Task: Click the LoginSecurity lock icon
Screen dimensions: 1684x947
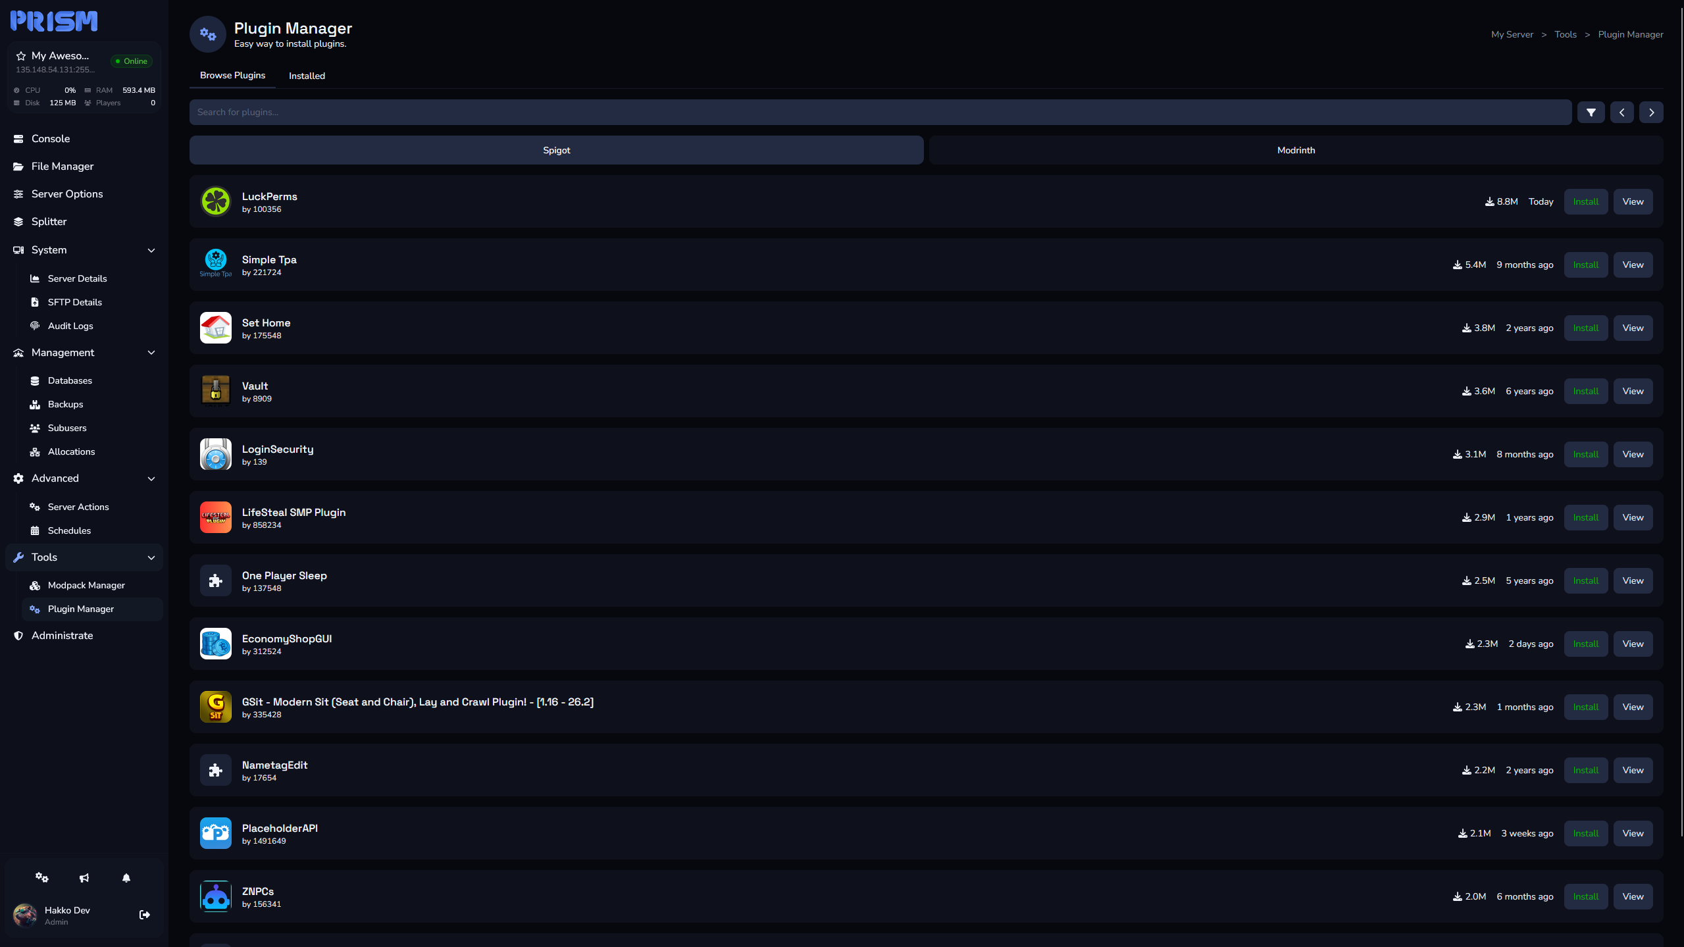Action: [x=216, y=454]
